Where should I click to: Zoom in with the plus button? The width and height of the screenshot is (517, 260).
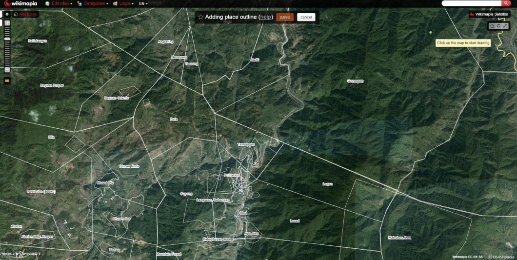[7, 23]
